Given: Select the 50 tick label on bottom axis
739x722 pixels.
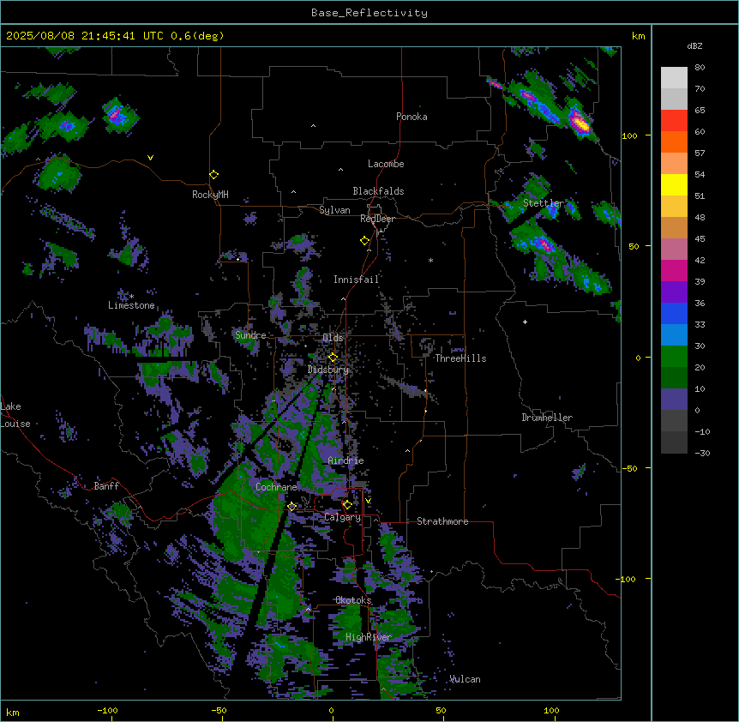Looking at the screenshot, I should coord(441,710).
